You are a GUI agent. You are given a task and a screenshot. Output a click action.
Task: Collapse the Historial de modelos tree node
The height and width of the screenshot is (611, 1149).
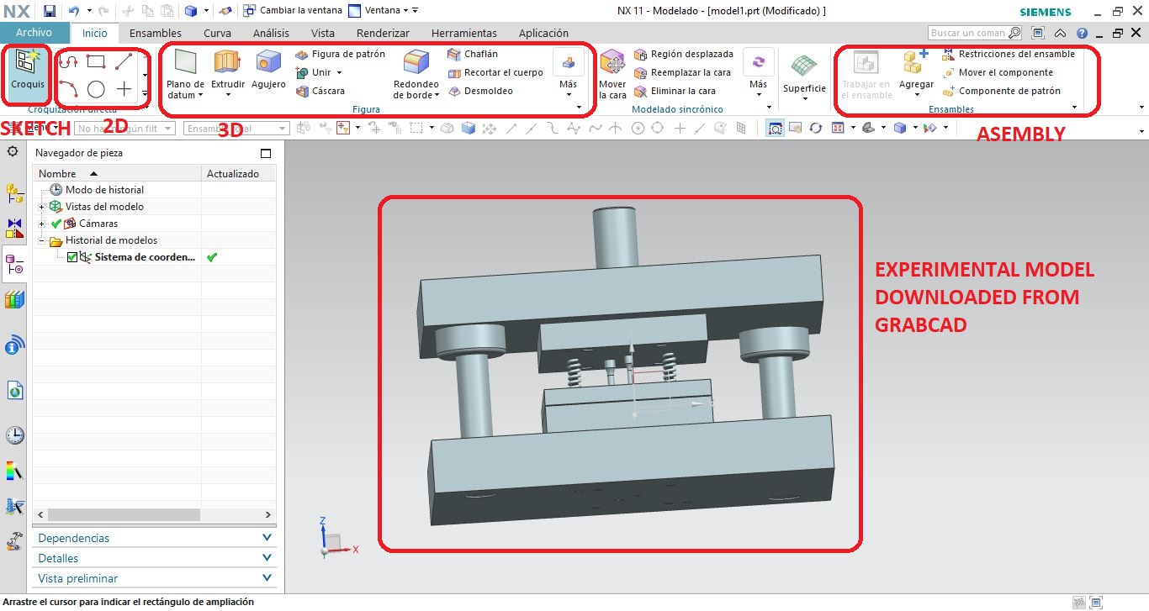pos(42,240)
